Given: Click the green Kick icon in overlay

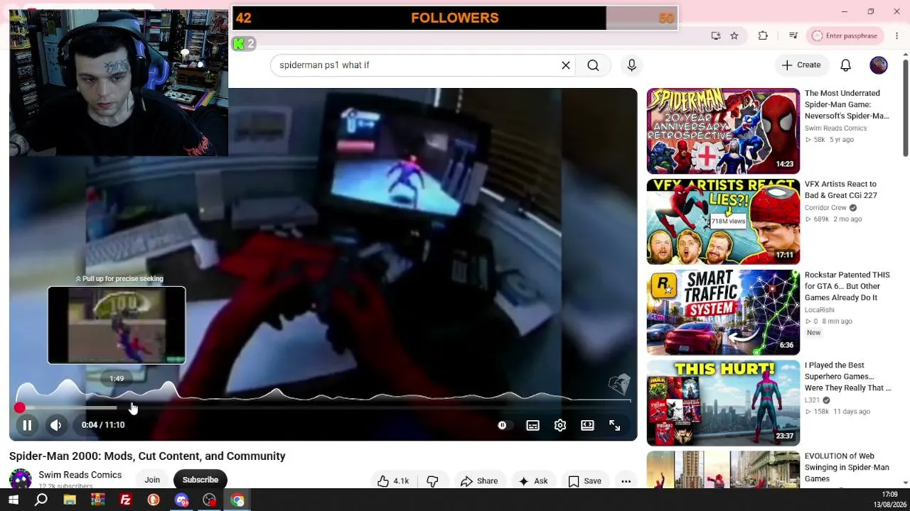Looking at the screenshot, I should pos(239,44).
